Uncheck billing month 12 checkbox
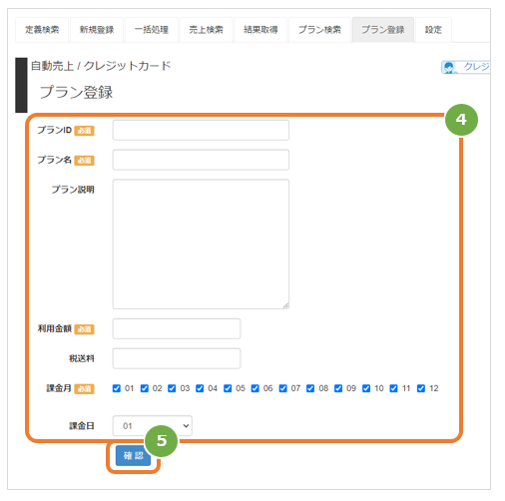Viewport: 505px width, 501px height. (x=421, y=388)
